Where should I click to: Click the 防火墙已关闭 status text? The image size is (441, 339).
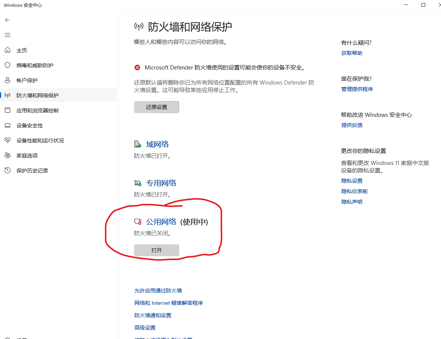(153, 233)
